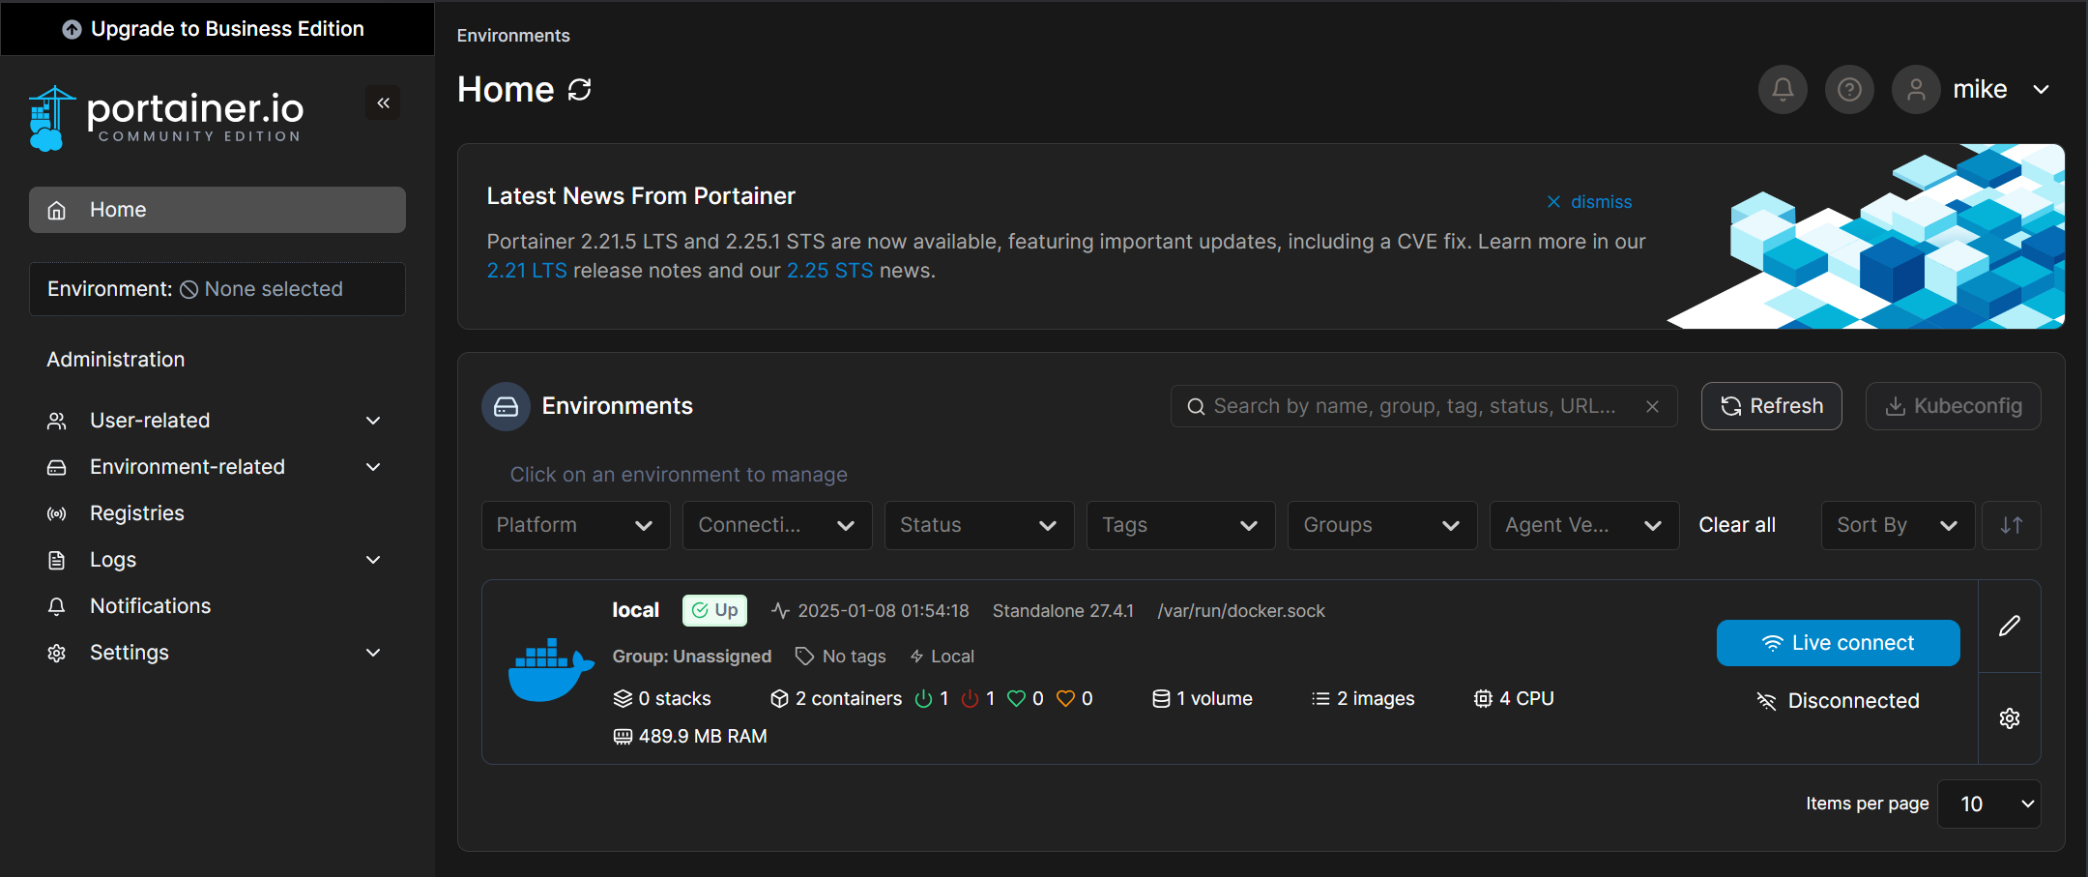Viewport: 2088px width, 877px height.
Task: Click the 2 containers cube icon
Action: click(779, 699)
